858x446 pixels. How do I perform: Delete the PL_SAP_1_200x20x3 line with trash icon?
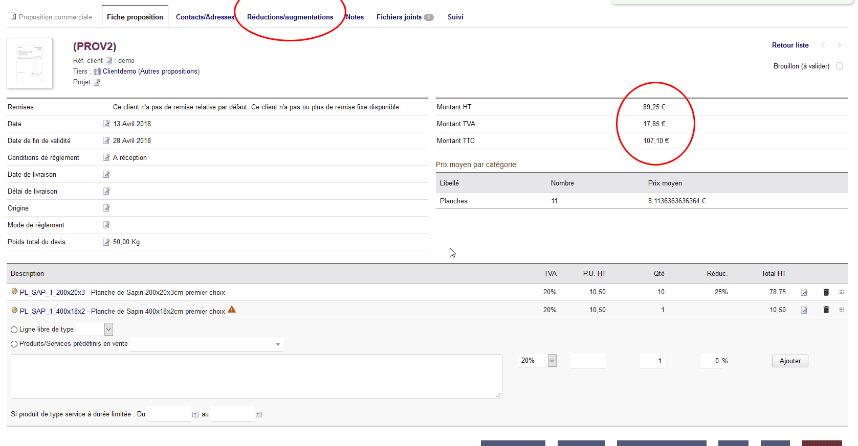826,292
